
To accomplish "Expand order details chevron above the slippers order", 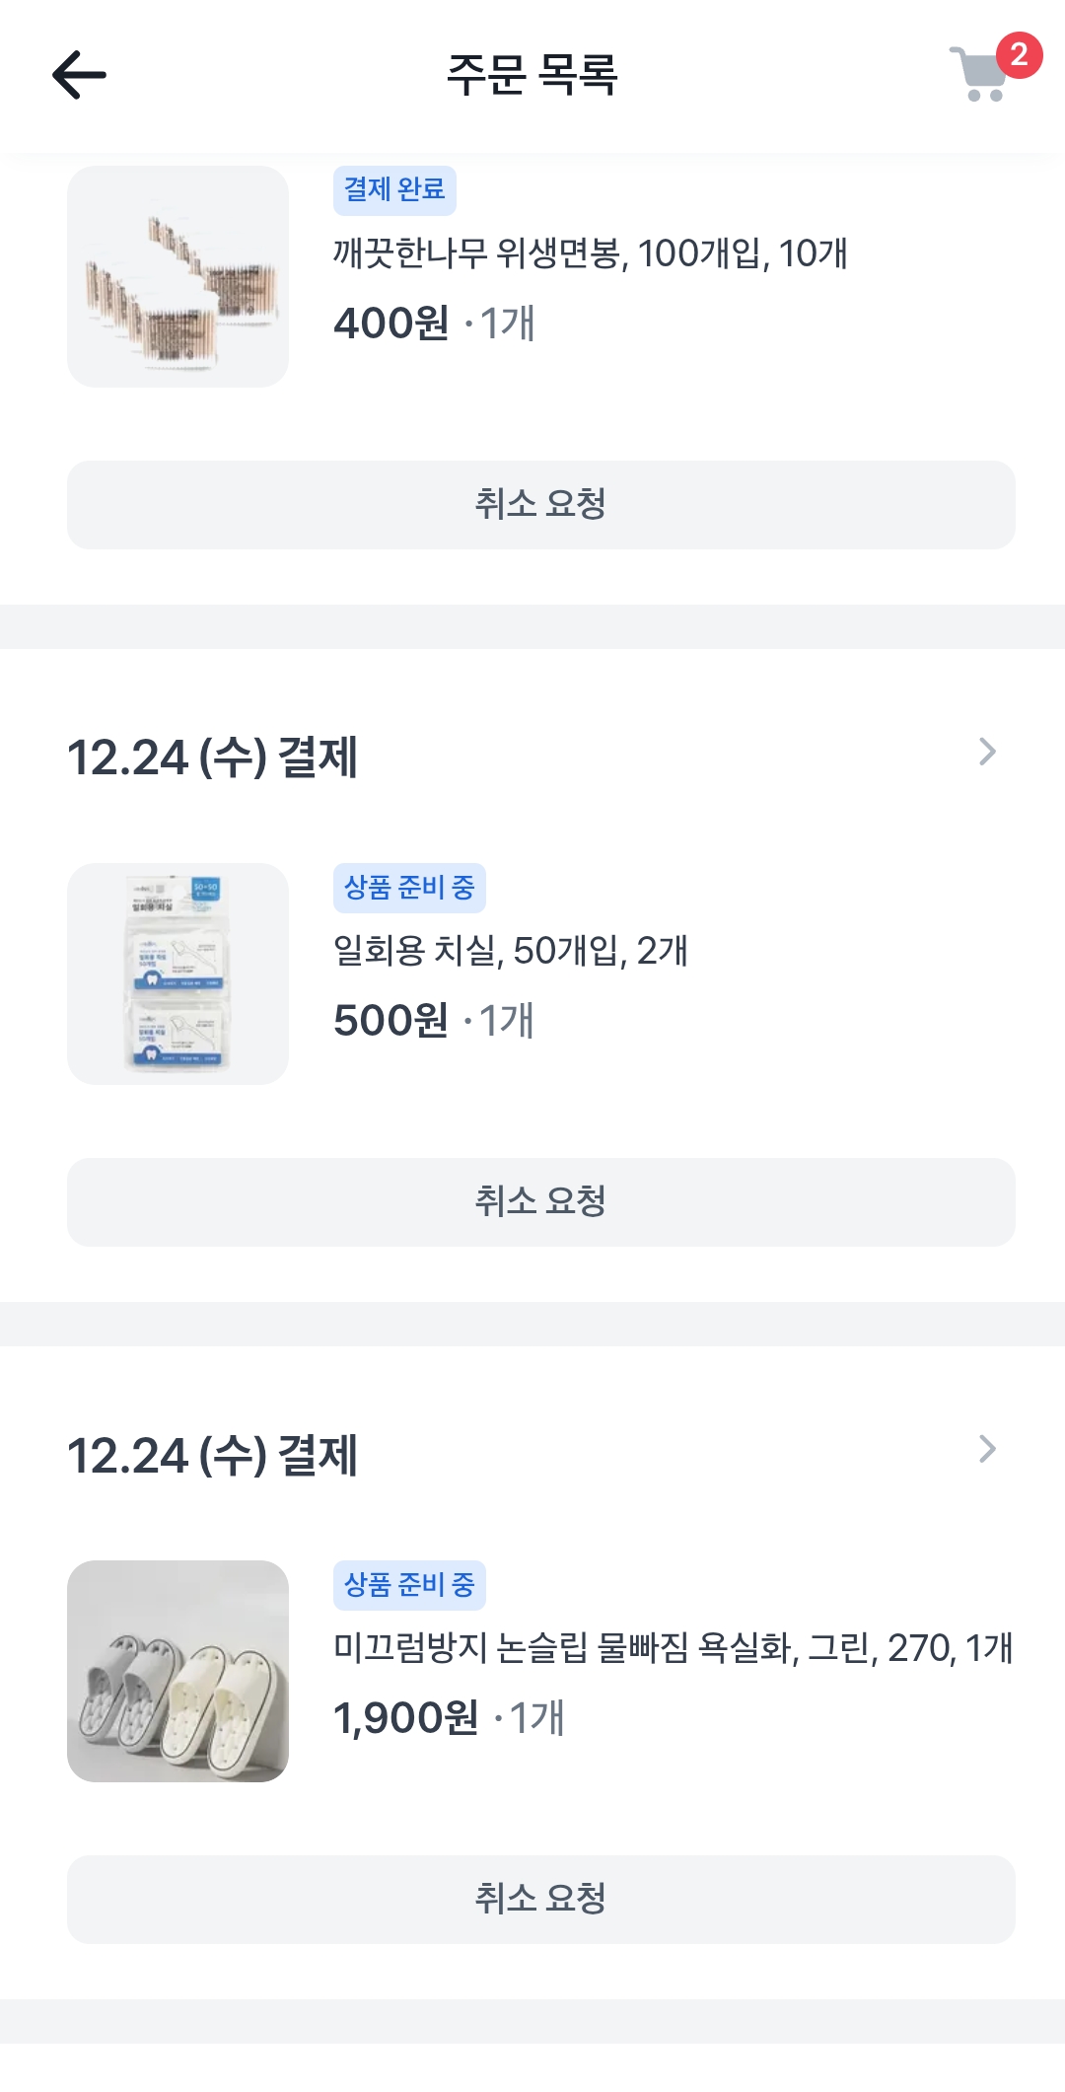I will [x=987, y=1449].
